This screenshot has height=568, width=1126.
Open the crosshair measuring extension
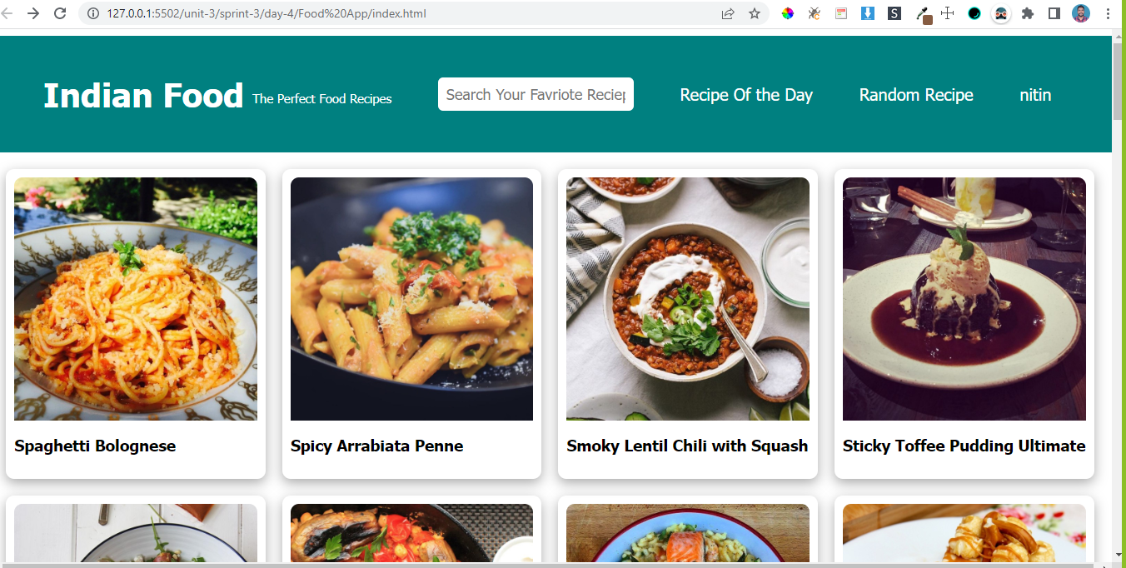coord(949,13)
